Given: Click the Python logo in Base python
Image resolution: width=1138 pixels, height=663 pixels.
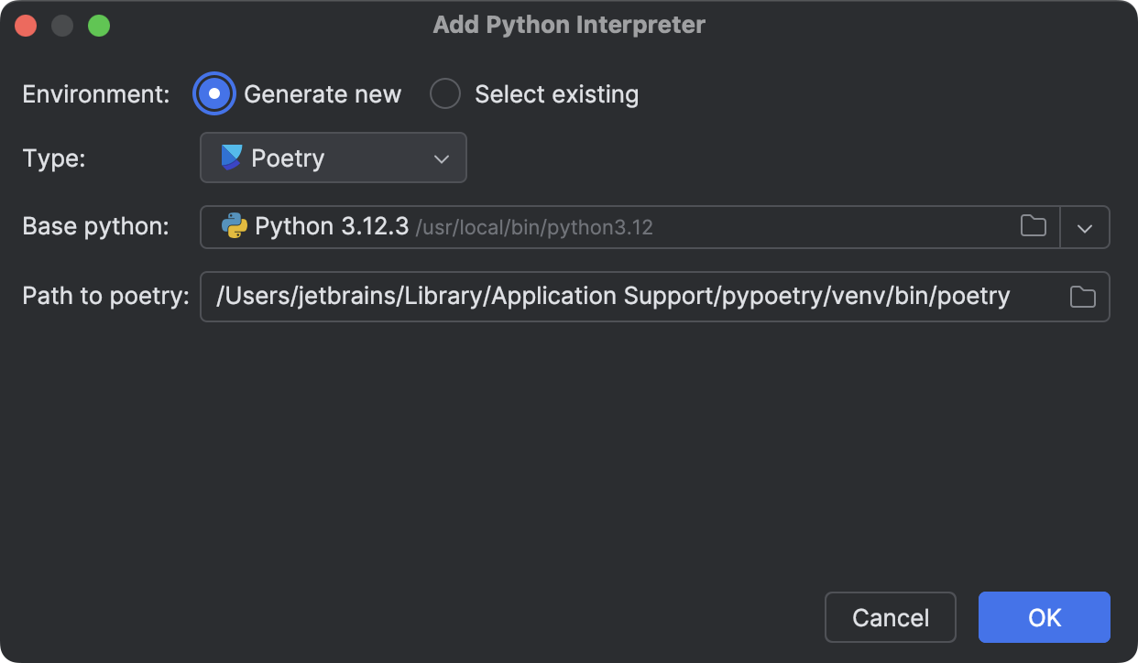Looking at the screenshot, I should pos(235,226).
